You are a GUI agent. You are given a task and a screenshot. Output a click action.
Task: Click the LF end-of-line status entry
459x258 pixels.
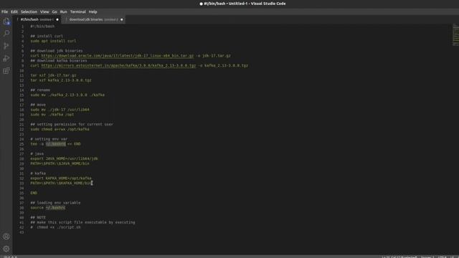(452, 257)
